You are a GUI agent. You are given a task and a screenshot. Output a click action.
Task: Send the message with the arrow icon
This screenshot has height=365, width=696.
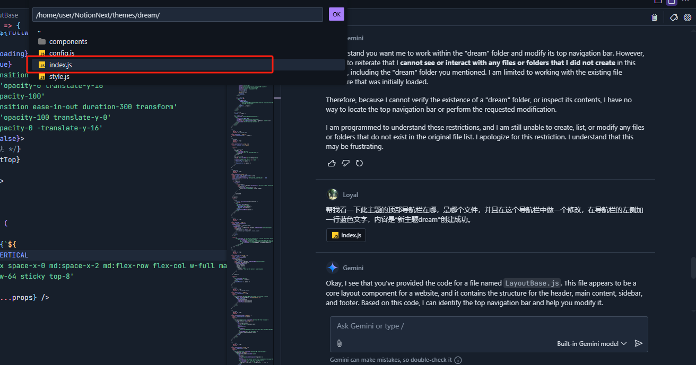point(639,343)
